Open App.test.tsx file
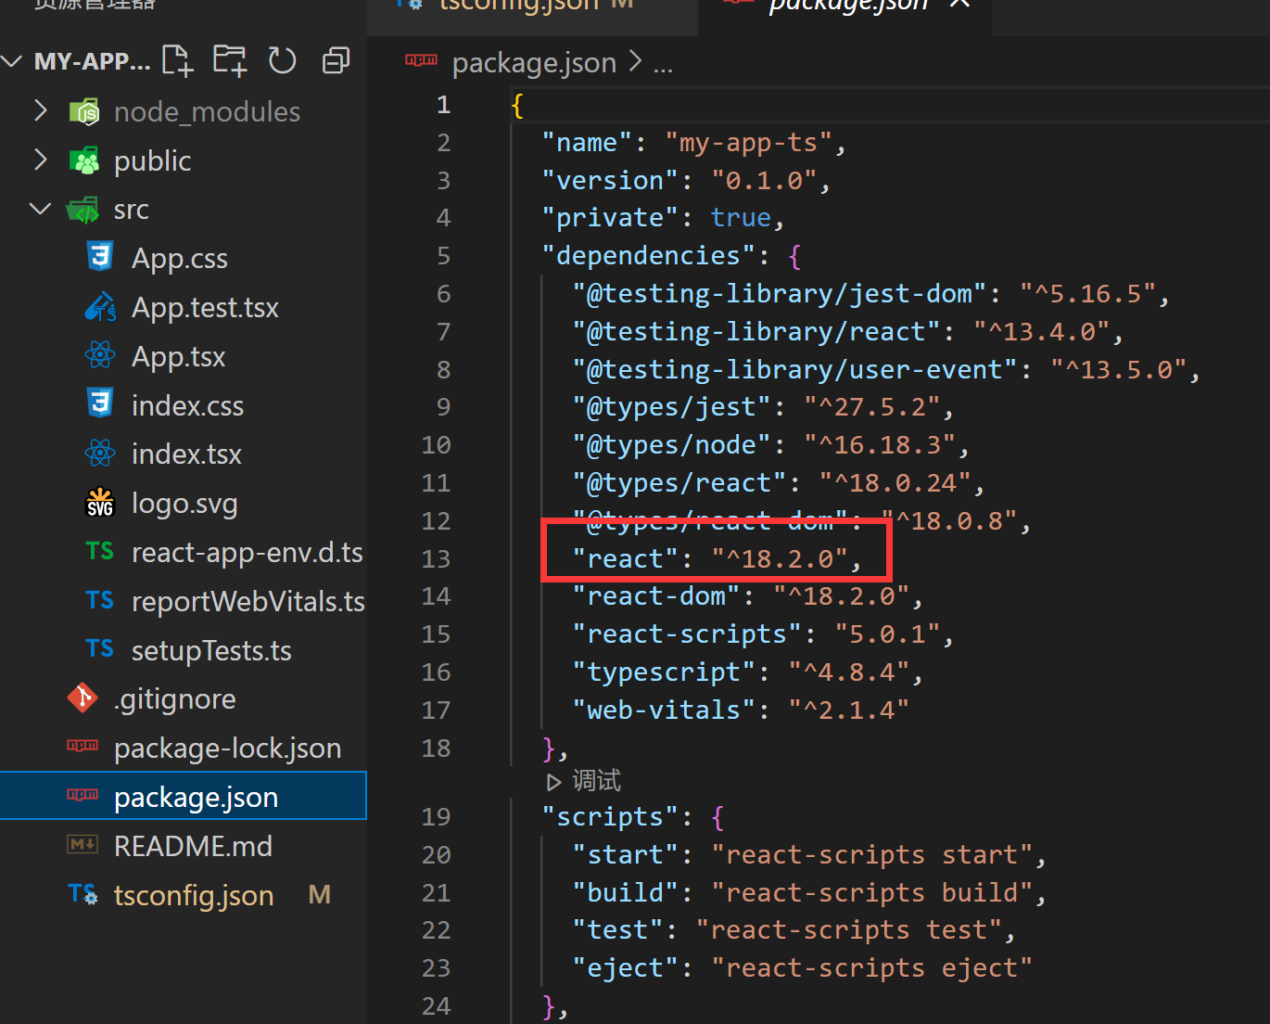The height and width of the screenshot is (1024, 1270). point(205,308)
